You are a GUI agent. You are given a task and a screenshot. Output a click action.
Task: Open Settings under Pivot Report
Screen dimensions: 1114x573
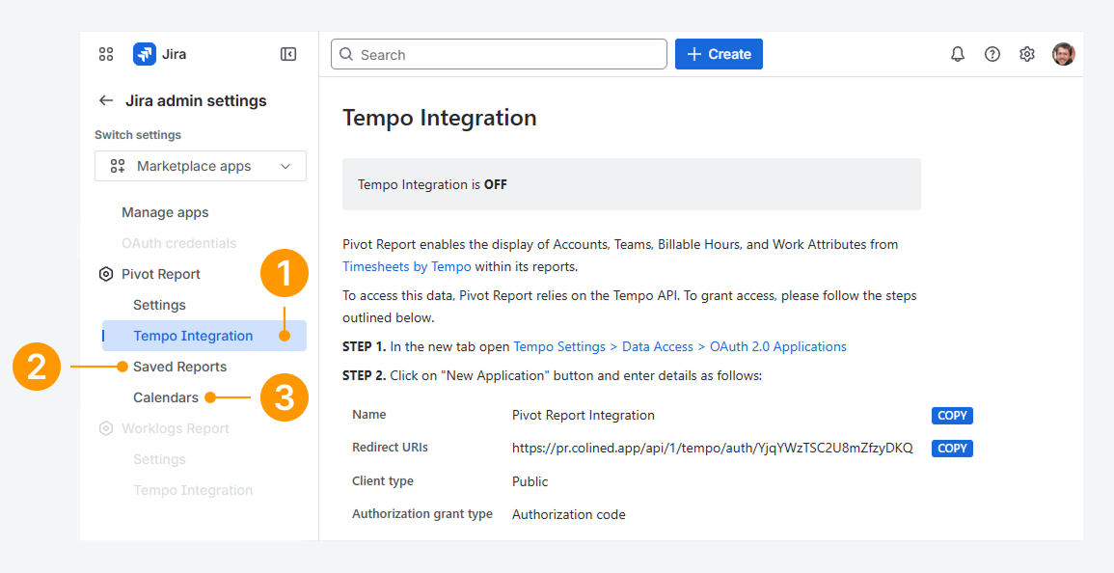pyautogui.click(x=159, y=305)
